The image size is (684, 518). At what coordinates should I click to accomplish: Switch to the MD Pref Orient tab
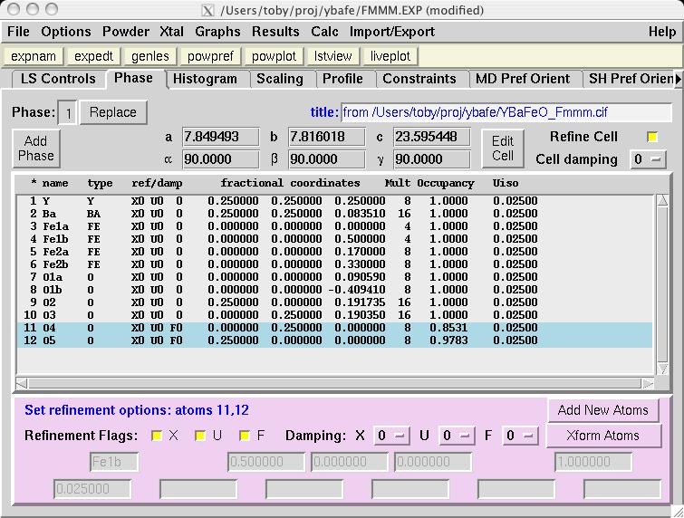coord(523,79)
